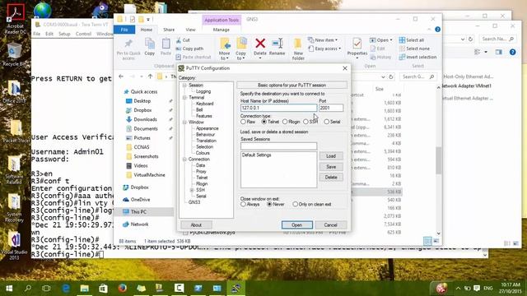Select Rlogin connection type

click(x=291, y=122)
